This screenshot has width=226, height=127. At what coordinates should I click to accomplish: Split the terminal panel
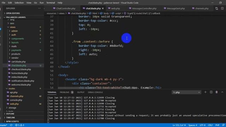click(x=211, y=92)
